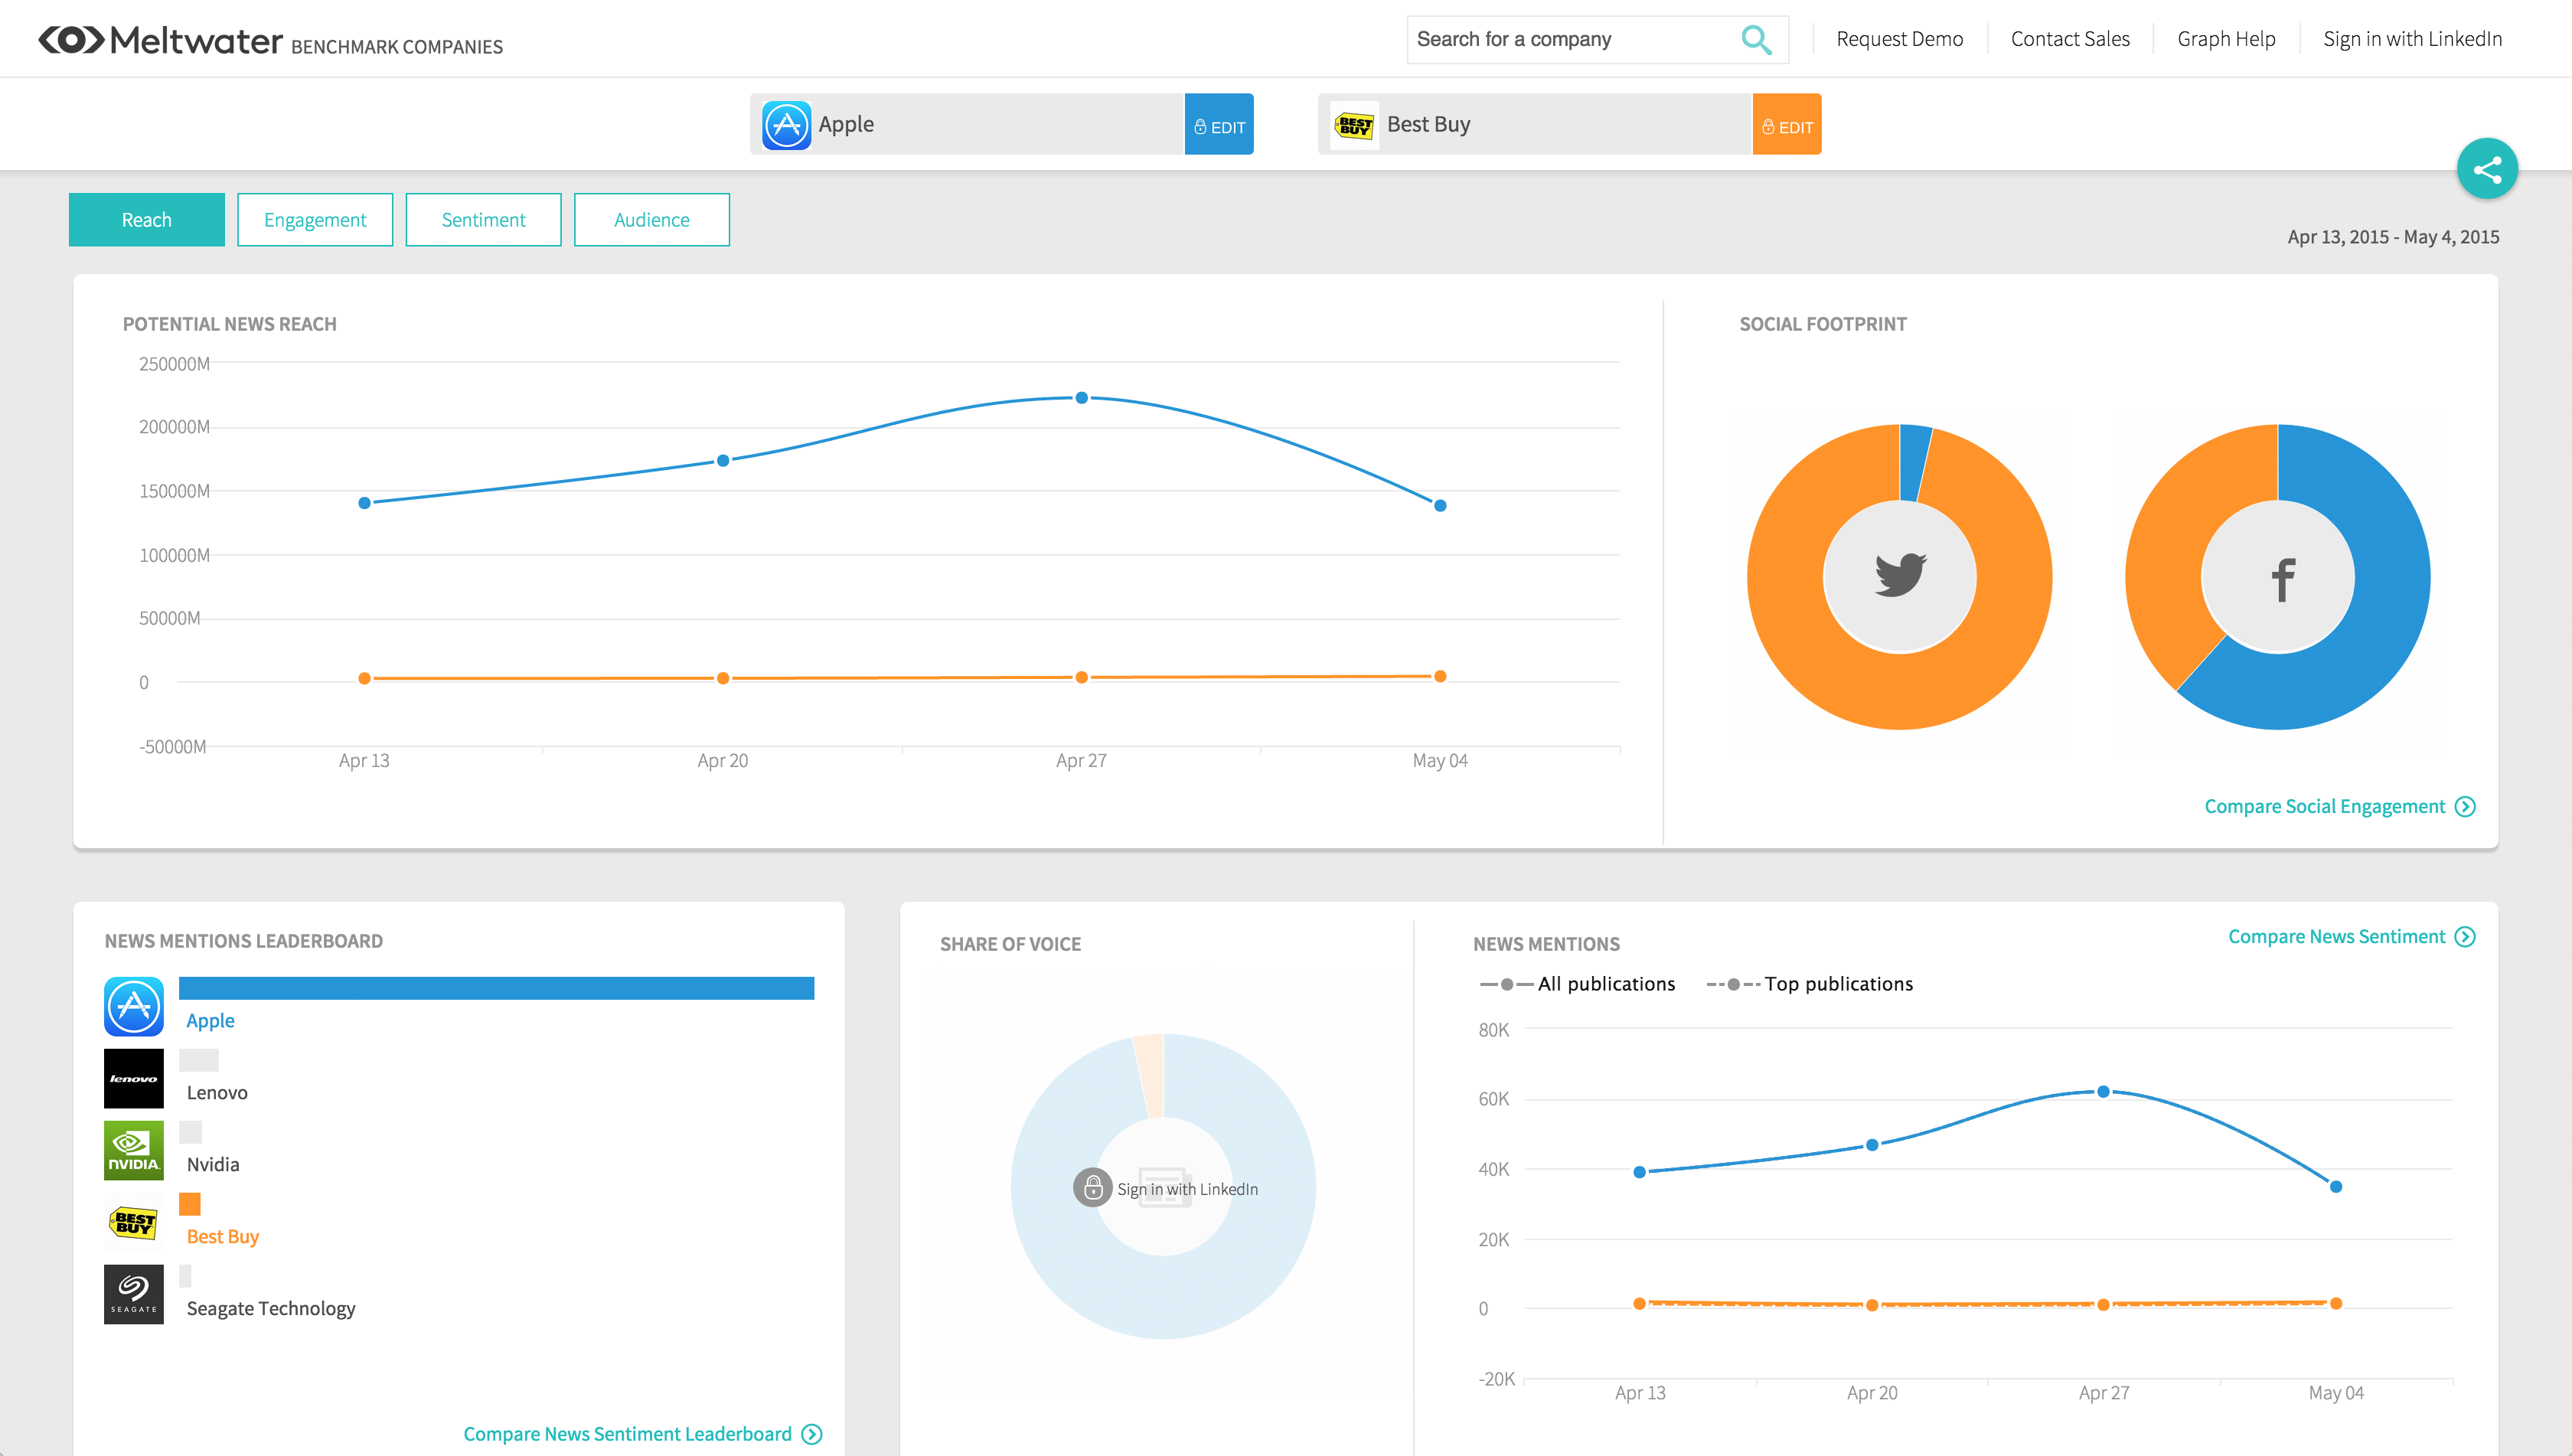Click arrow icon beside Compare News Sentiment Leaderboard
The width and height of the screenshot is (2572, 1456).
(x=812, y=1434)
